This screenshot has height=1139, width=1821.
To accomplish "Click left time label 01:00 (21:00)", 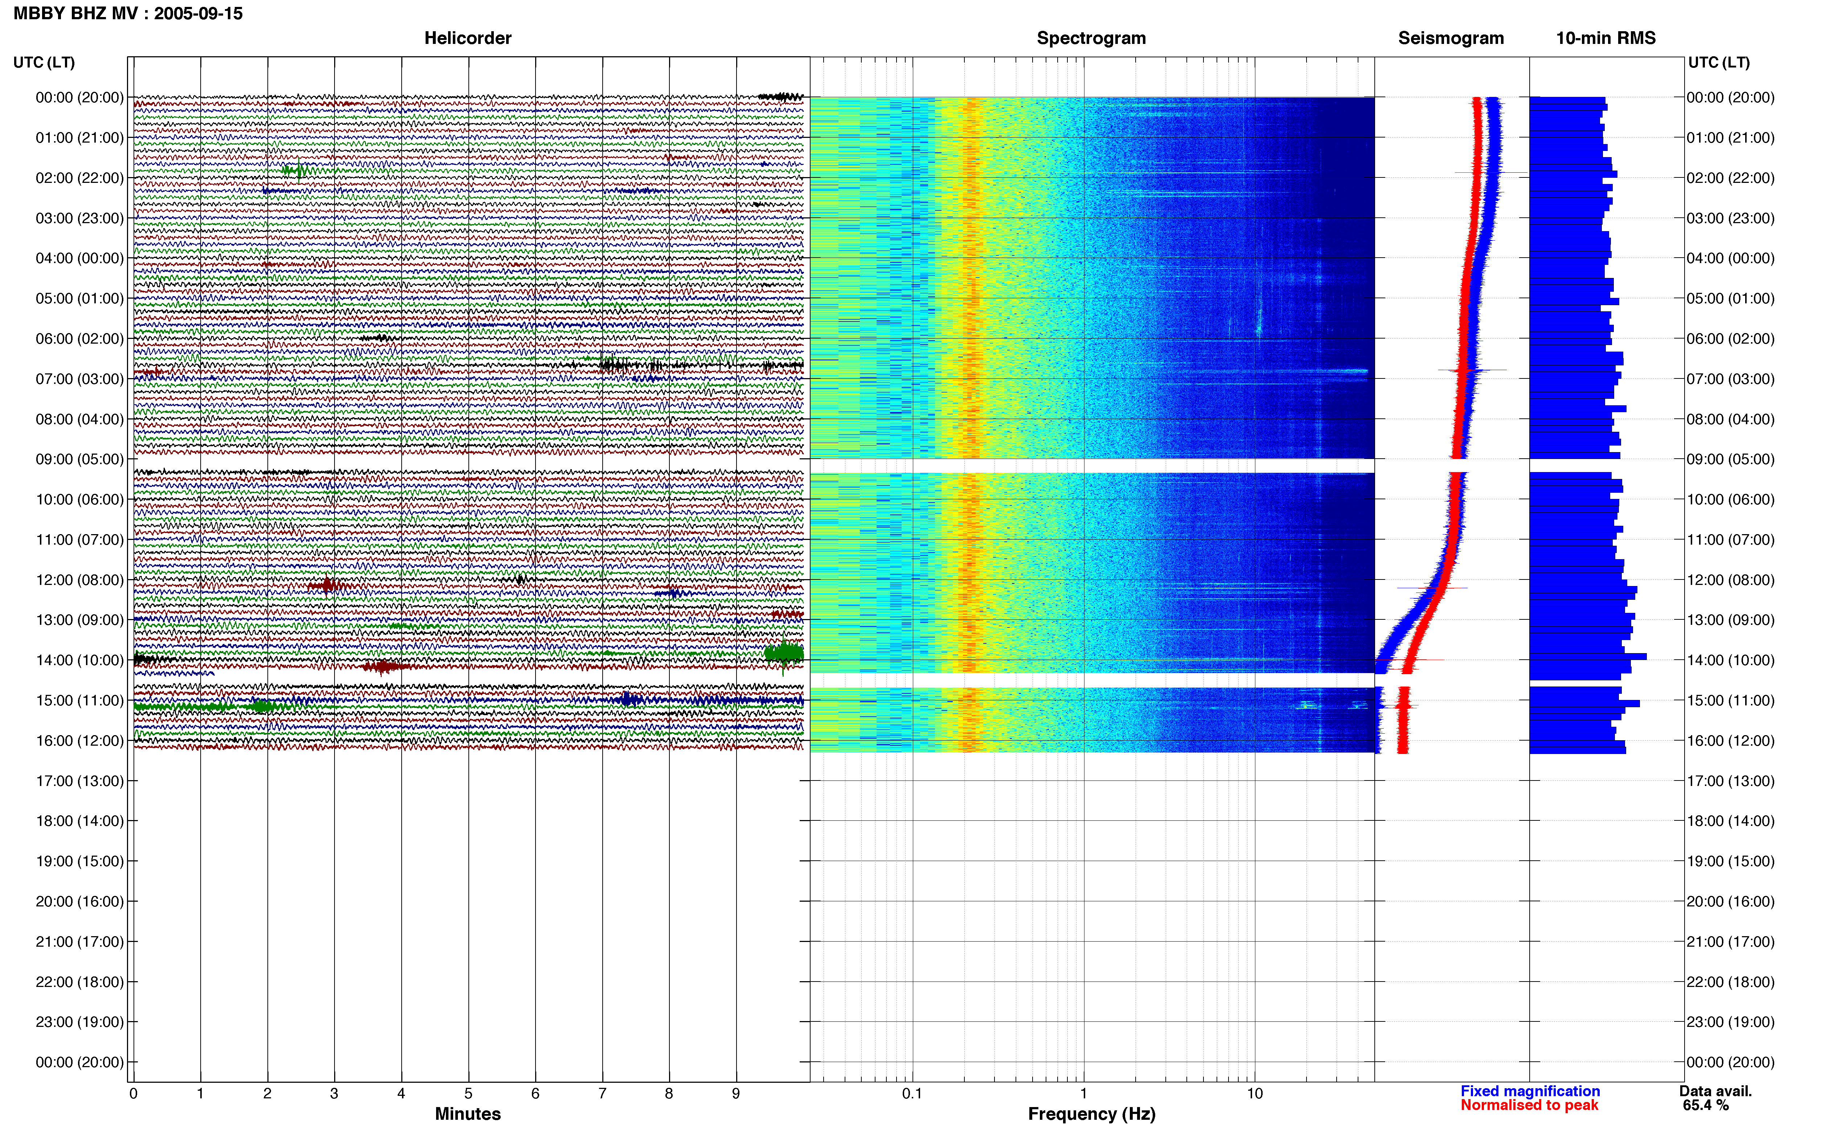I will 80,138.
